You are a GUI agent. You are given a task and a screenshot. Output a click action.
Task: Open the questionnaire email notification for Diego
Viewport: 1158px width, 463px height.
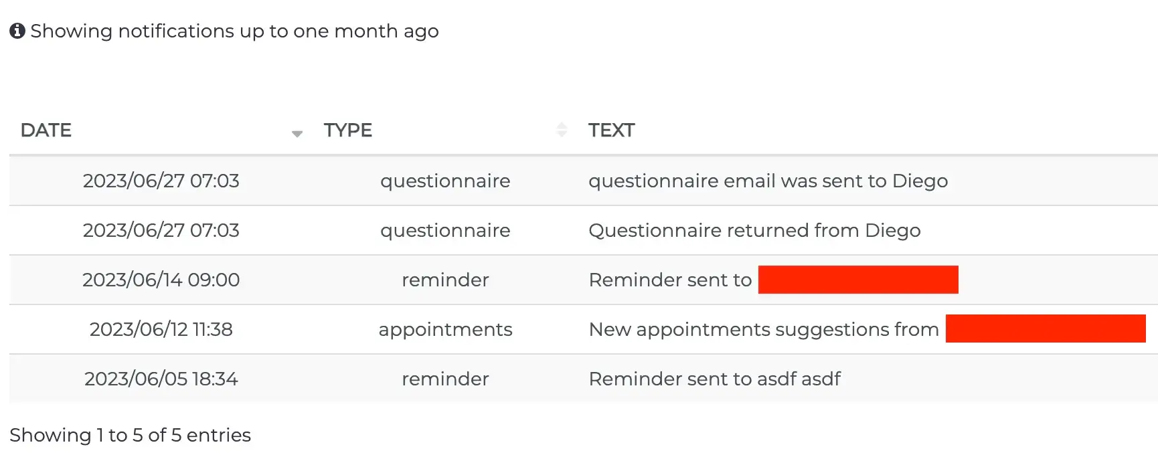(x=767, y=181)
